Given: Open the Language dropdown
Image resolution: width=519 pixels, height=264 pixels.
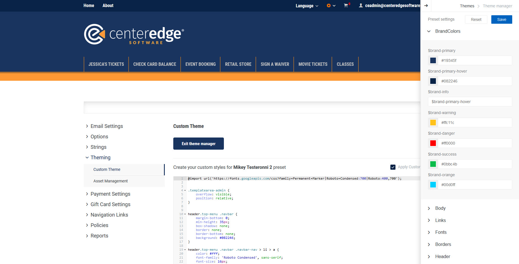Looking at the screenshot, I should tap(307, 6).
